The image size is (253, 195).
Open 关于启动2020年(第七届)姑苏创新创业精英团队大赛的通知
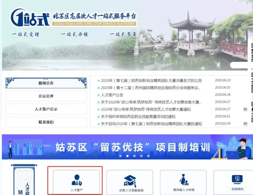[151, 124]
